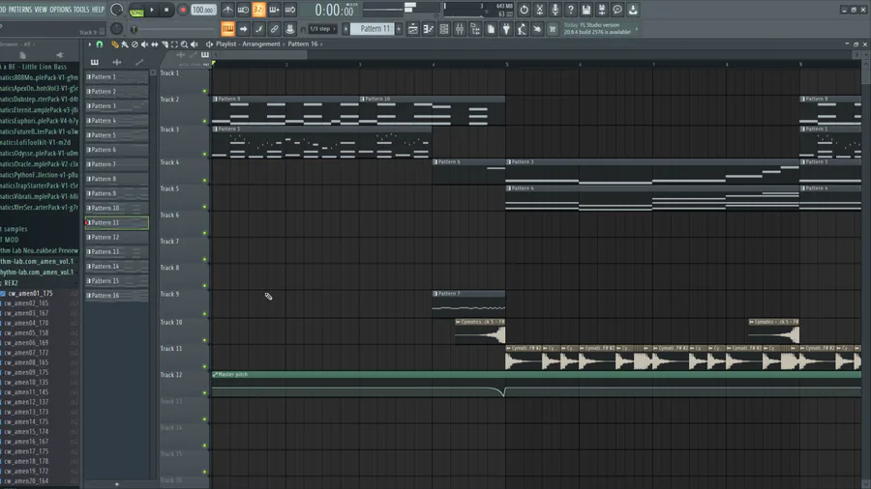Click the download tray icon
The width and height of the screenshot is (871, 489).
pyautogui.click(x=633, y=10)
